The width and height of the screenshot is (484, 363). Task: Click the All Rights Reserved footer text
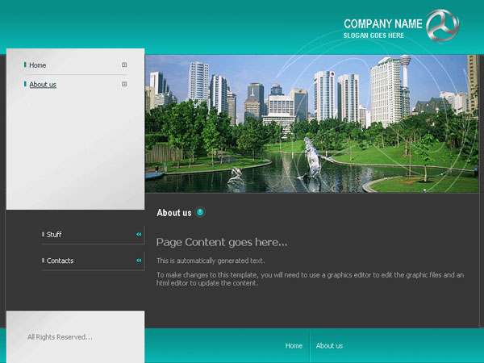tap(60, 337)
